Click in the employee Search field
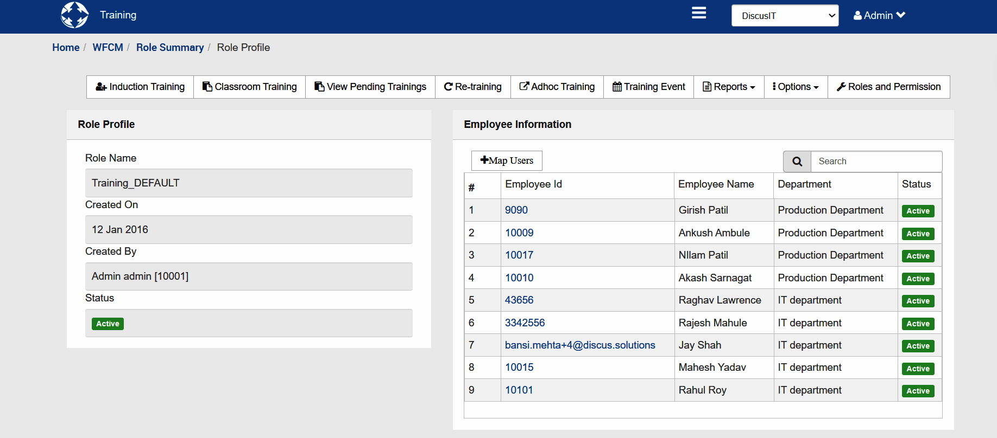997x438 pixels. pos(876,162)
